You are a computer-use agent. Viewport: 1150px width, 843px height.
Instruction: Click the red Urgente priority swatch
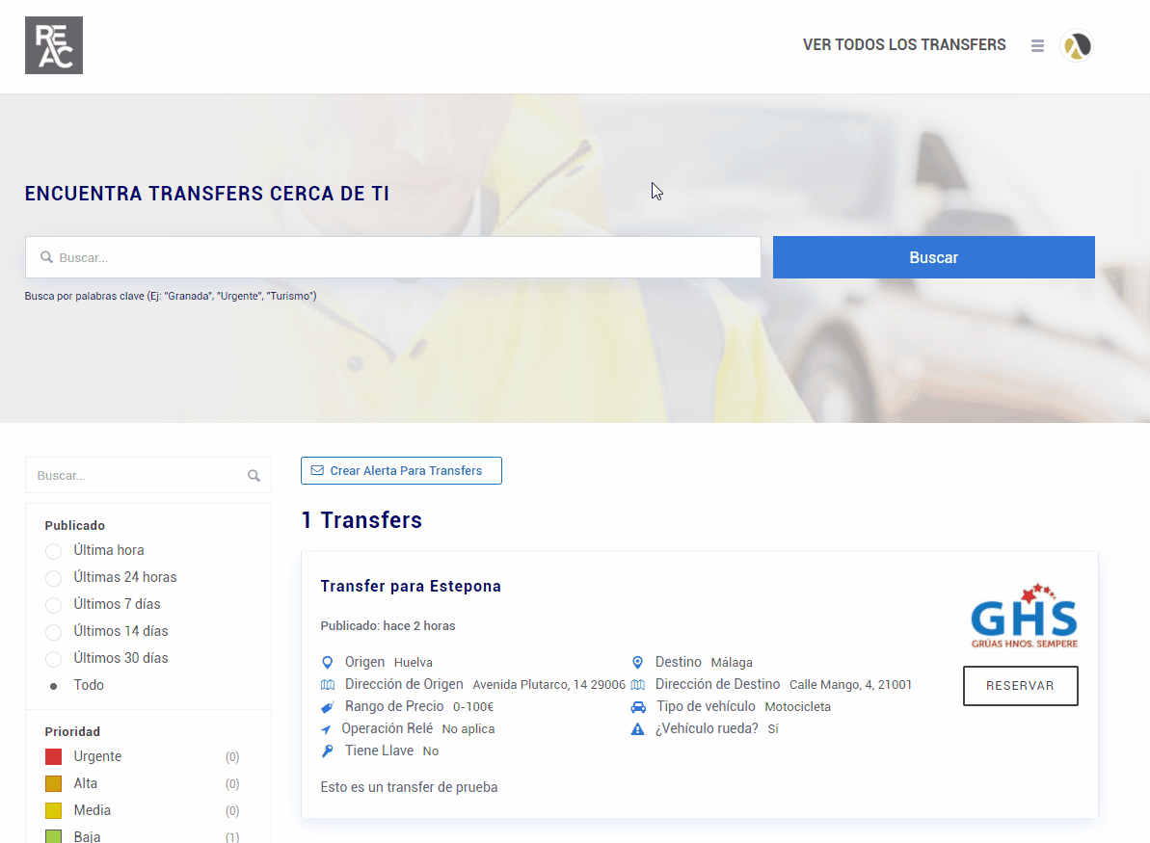pyautogui.click(x=54, y=757)
